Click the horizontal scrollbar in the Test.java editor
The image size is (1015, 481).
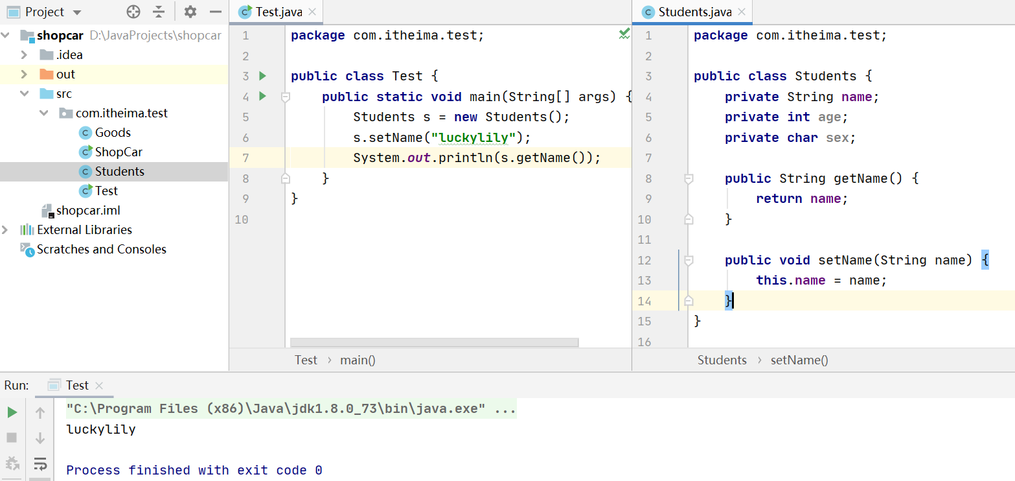pyautogui.click(x=434, y=342)
